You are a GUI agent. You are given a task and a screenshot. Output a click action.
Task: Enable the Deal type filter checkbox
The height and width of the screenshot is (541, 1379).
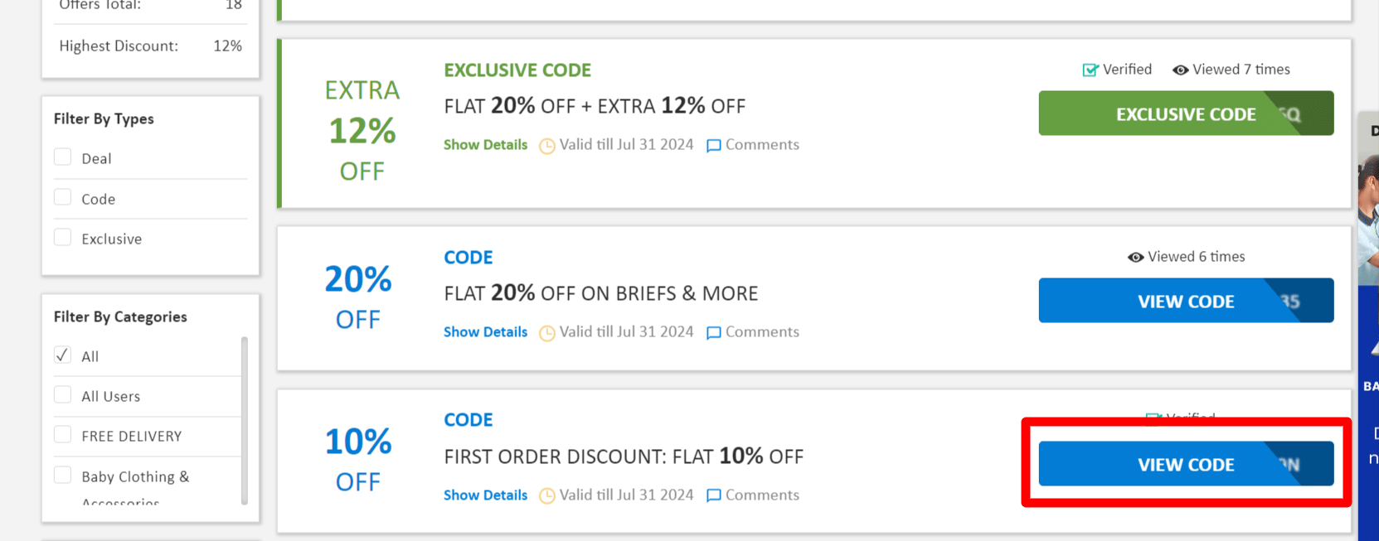click(63, 157)
